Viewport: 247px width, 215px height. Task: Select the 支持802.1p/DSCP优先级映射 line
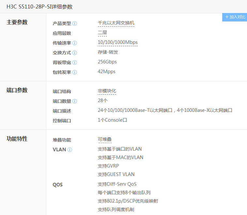click(128, 201)
